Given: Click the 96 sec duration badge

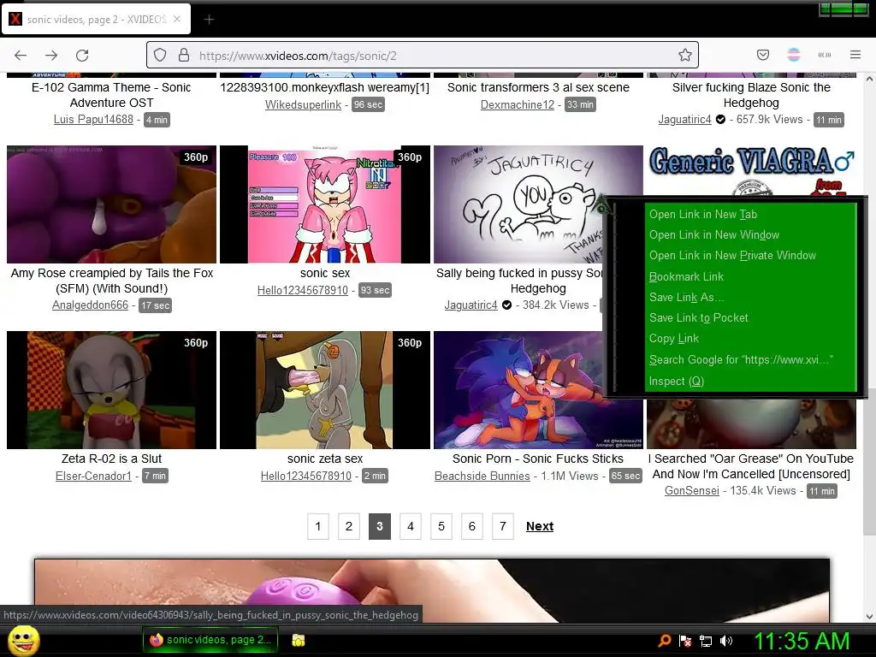Looking at the screenshot, I should pyautogui.click(x=368, y=104).
